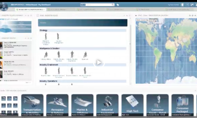Open the Consumer Packaged Goods tile
The width and height of the screenshot is (197, 118).
coord(183,105)
